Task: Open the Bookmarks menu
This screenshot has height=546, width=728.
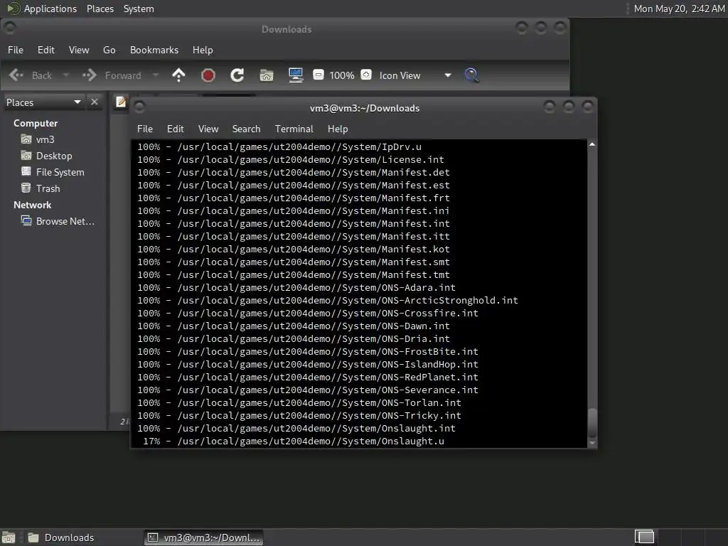Action: coord(154,50)
